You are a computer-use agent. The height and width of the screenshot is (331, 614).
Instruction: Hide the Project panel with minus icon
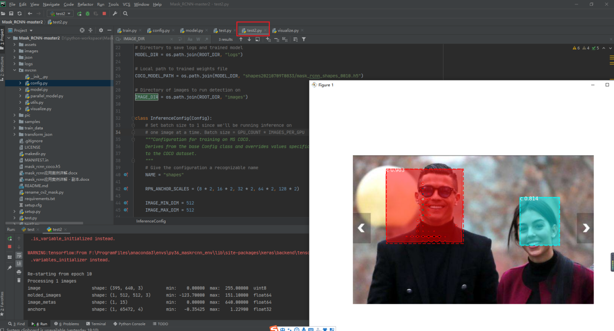(109, 30)
